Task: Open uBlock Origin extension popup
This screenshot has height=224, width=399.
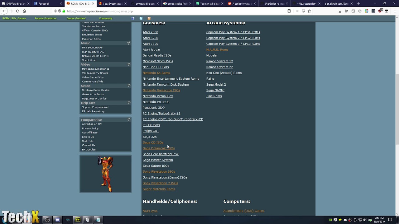Action: click(x=380, y=11)
